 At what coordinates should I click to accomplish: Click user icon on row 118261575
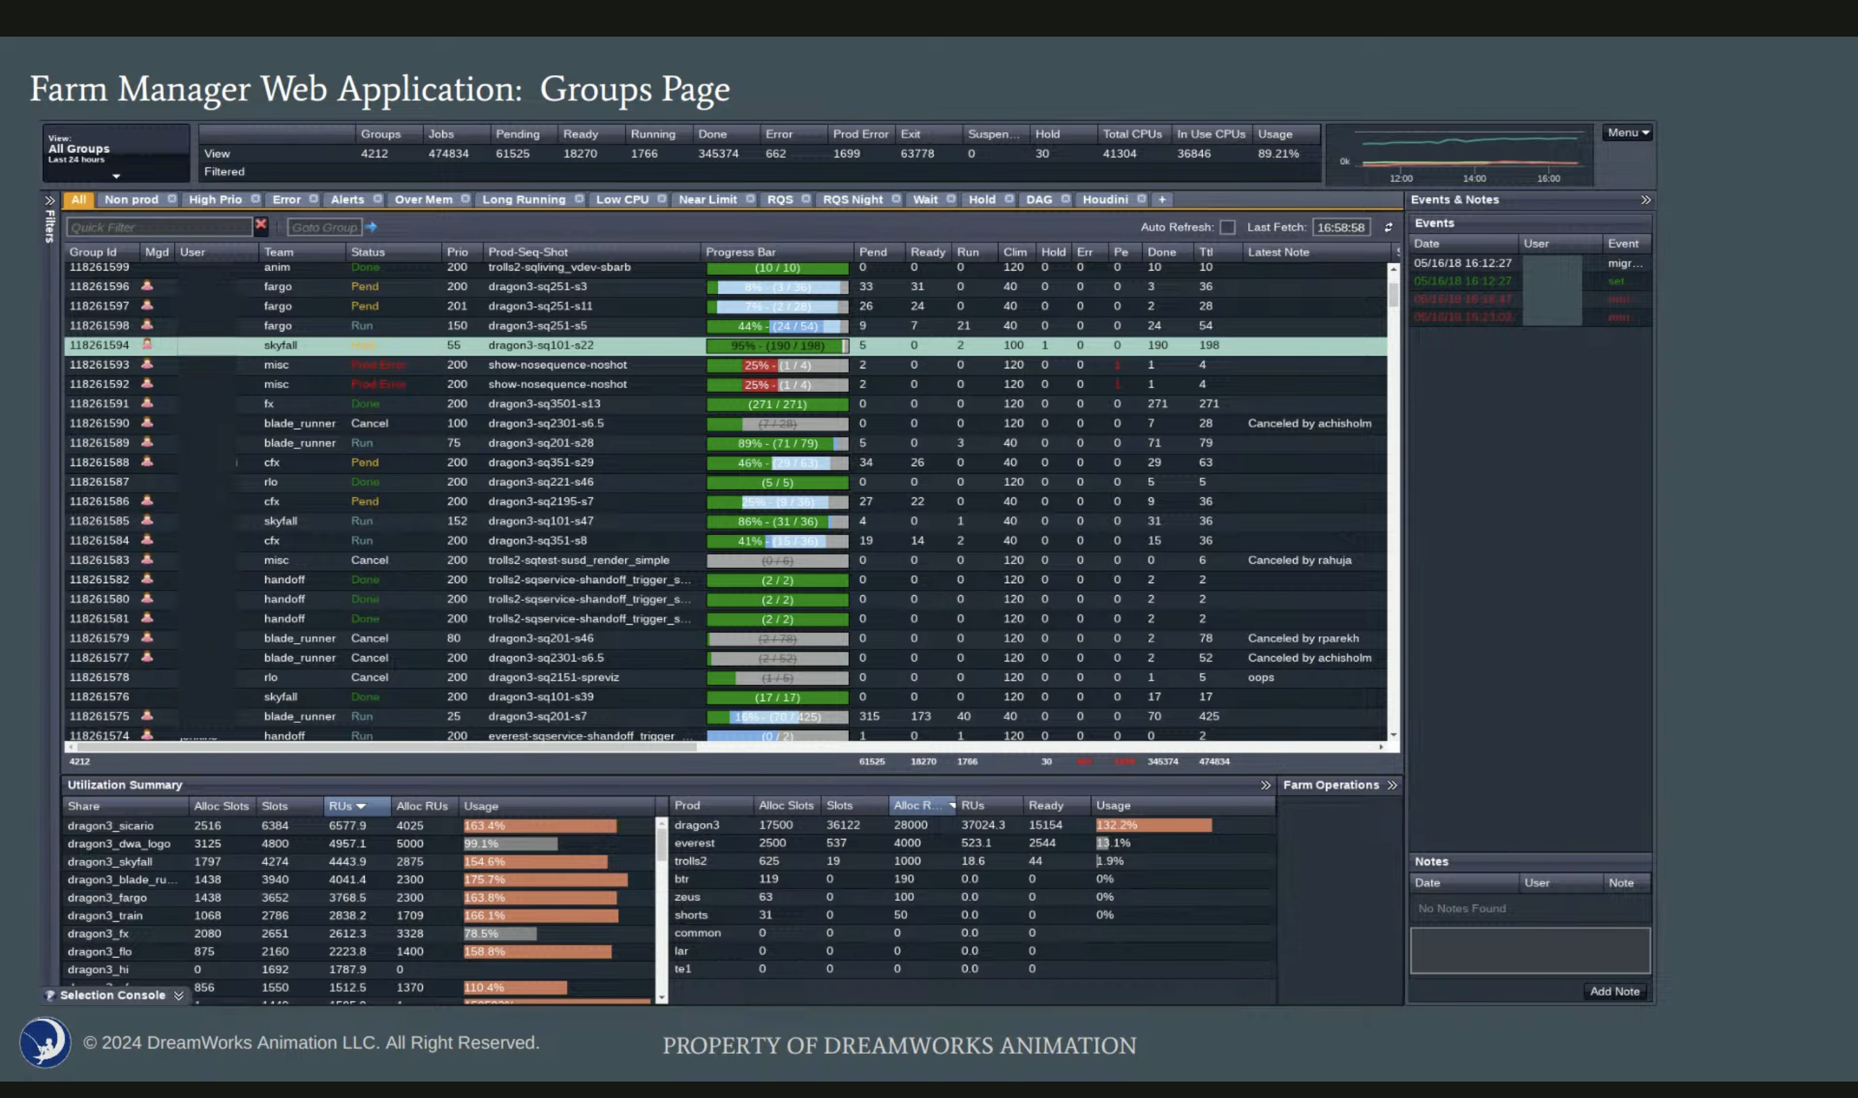click(x=147, y=716)
